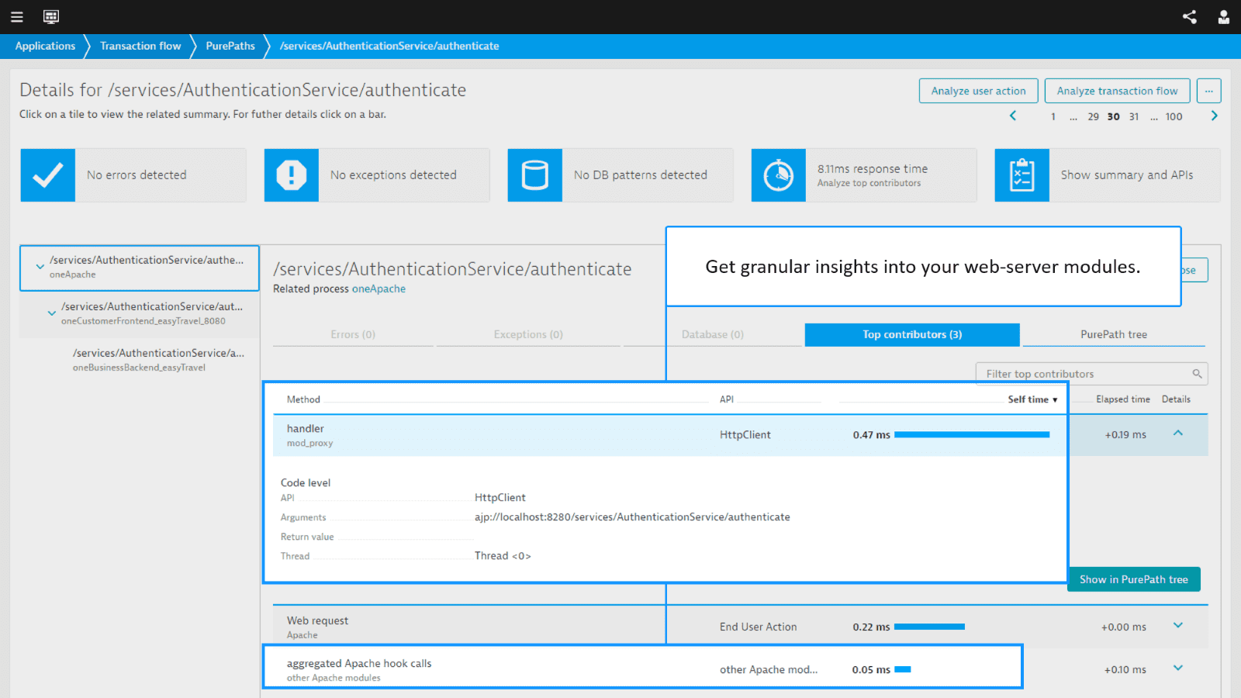Click the ajp://localhost:8280 arguments value
Viewport: 1241px width, 698px height.
coord(632,517)
